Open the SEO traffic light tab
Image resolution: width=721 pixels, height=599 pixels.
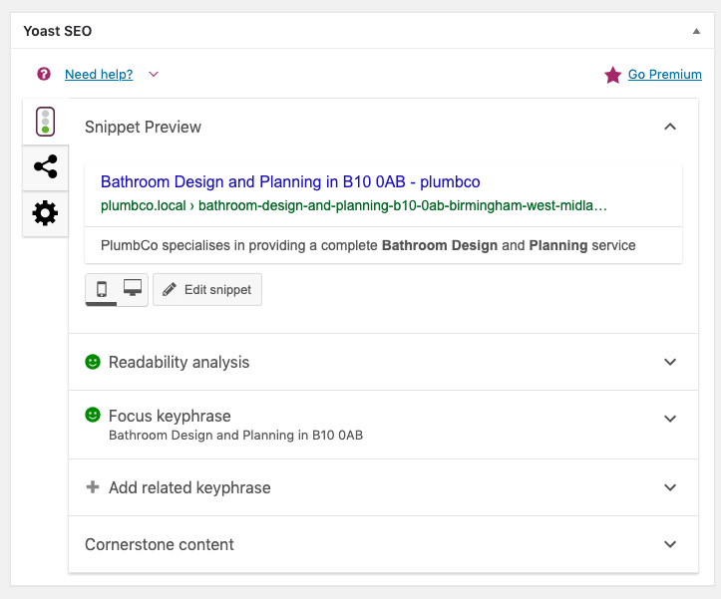pos(45,122)
